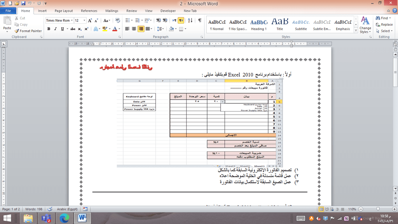Open File Explorer from the taskbar
The image size is (398, 224).
[x=28, y=218]
